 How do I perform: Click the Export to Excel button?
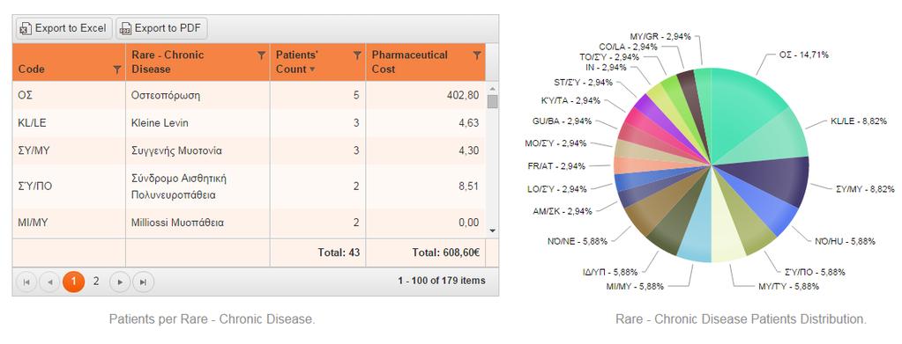point(63,28)
